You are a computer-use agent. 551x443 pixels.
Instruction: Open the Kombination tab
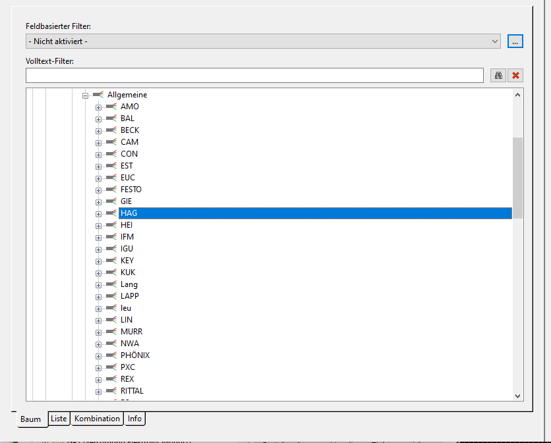[x=97, y=419]
